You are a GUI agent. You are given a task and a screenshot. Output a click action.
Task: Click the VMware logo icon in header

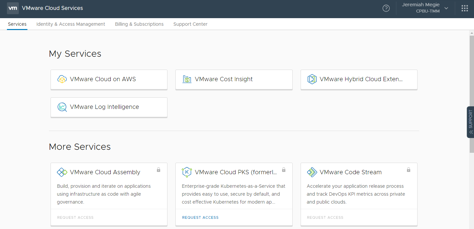pyautogui.click(x=13, y=8)
